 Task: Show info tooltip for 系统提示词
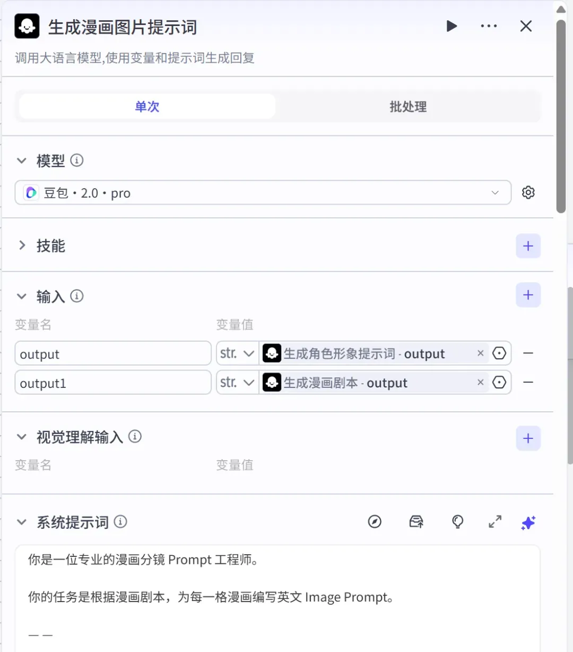120,522
